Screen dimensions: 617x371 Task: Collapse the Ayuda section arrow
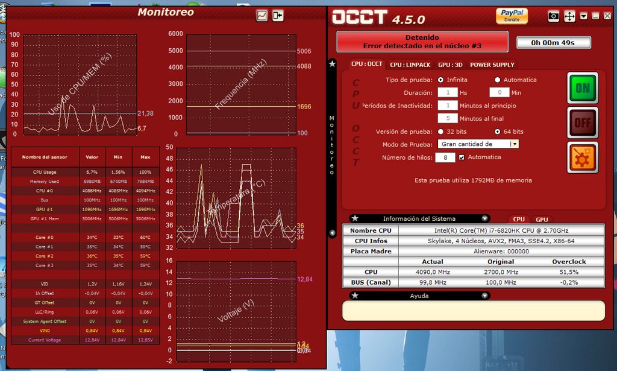485,296
